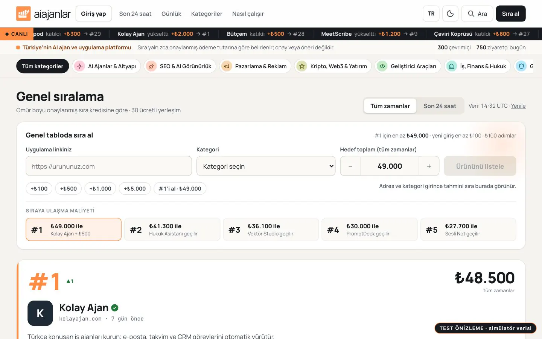Click the Yenile refresh link
Image resolution: width=542 pixels, height=339 pixels.
click(x=518, y=106)
